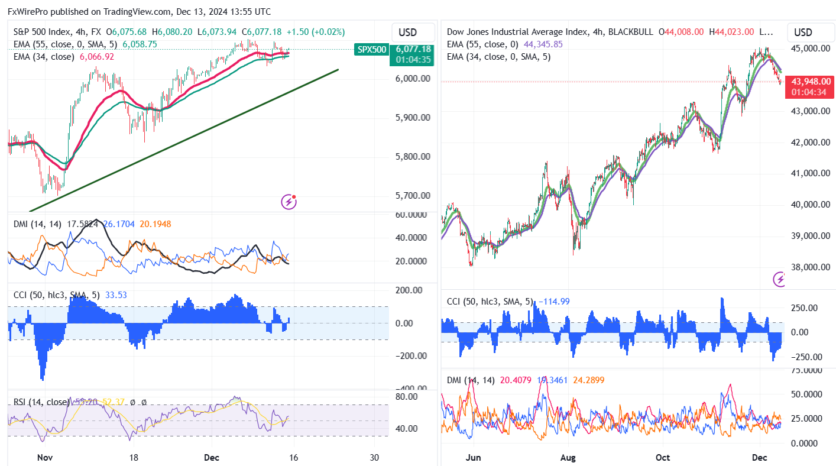Click the 43,000.00 price axis label
836x466 pixels.
click(811, 111)
